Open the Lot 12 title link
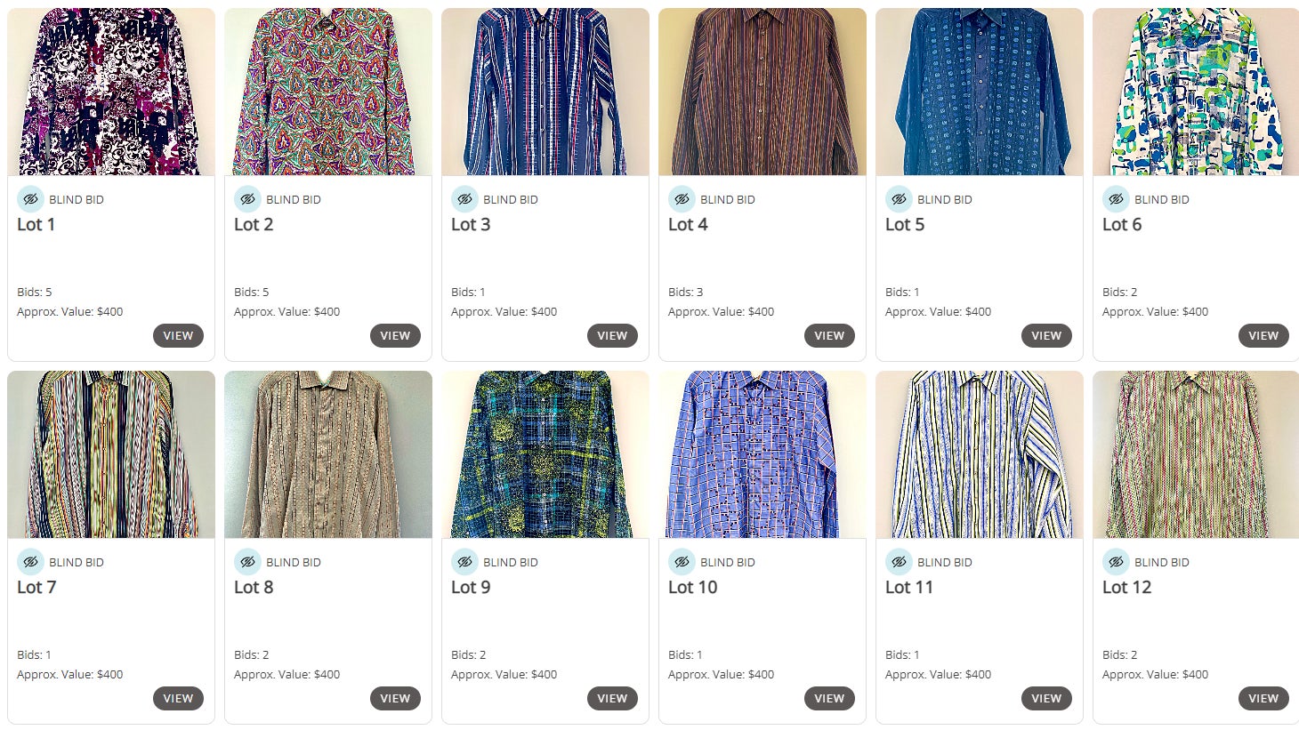The height and width of the screenshot is (730, 1299). [x=1126, y=588]
